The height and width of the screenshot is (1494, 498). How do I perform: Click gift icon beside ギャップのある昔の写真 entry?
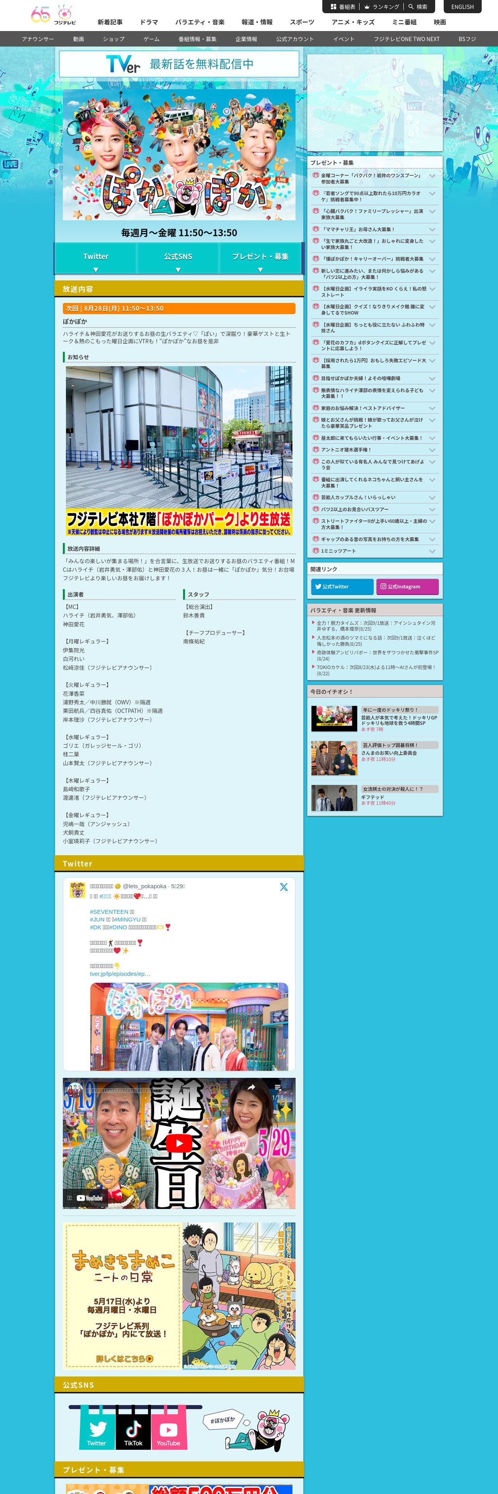pos(315,539)
